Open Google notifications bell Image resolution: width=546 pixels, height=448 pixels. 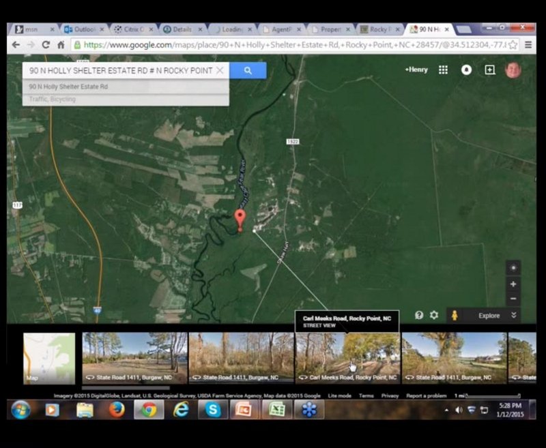[x=466, y=70]
